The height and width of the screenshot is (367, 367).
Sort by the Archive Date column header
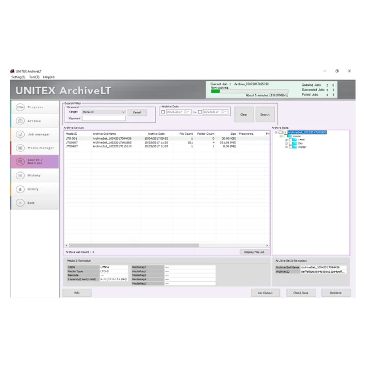tap(156, 134)
